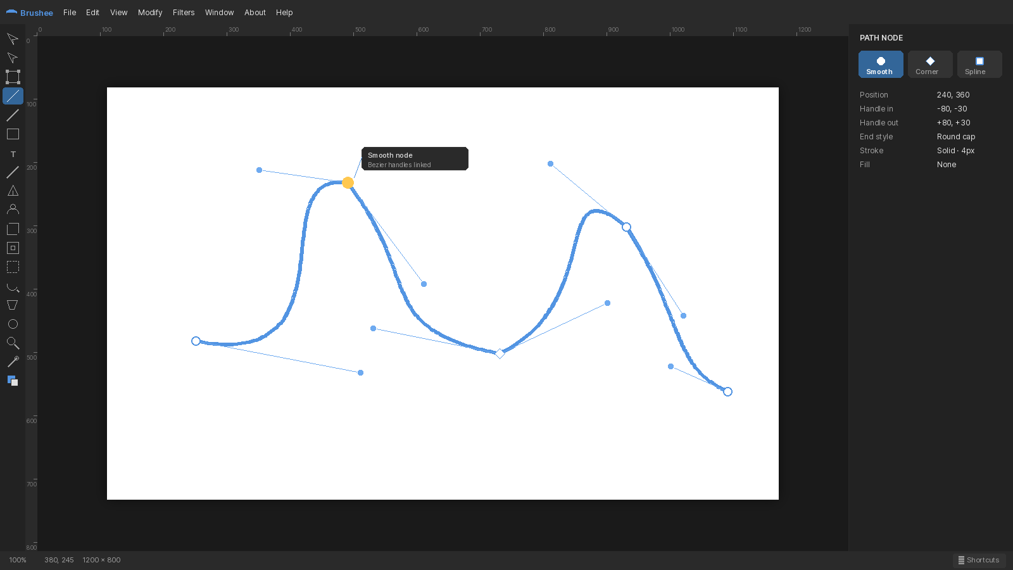Click the foreground/background color swatch
This screenshot has width=1013, height=570.
[x=13, y=381]
